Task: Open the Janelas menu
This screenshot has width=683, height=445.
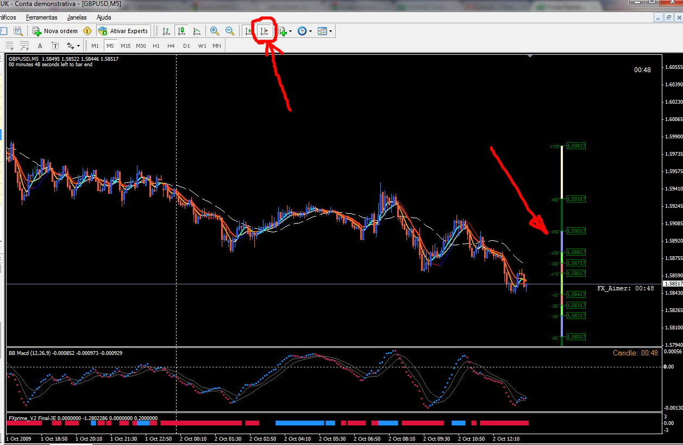Action: point(77,17)
